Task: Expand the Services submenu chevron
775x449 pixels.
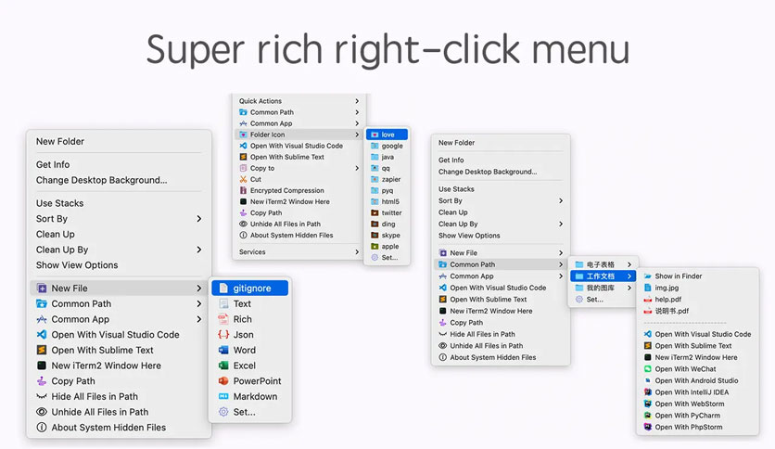Action: click(x=357, y=251)
